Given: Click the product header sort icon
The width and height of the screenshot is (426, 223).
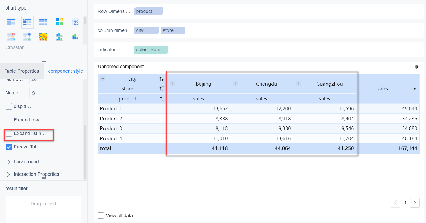Looking at the screenshot, I should pyautogui.click(x=162, y=99).
